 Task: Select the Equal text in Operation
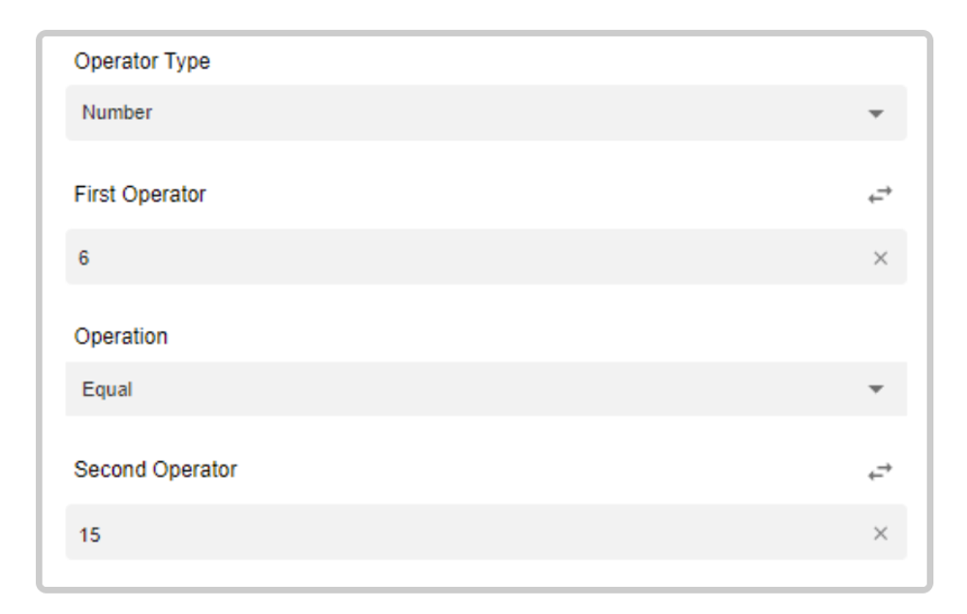coord(107,389)
